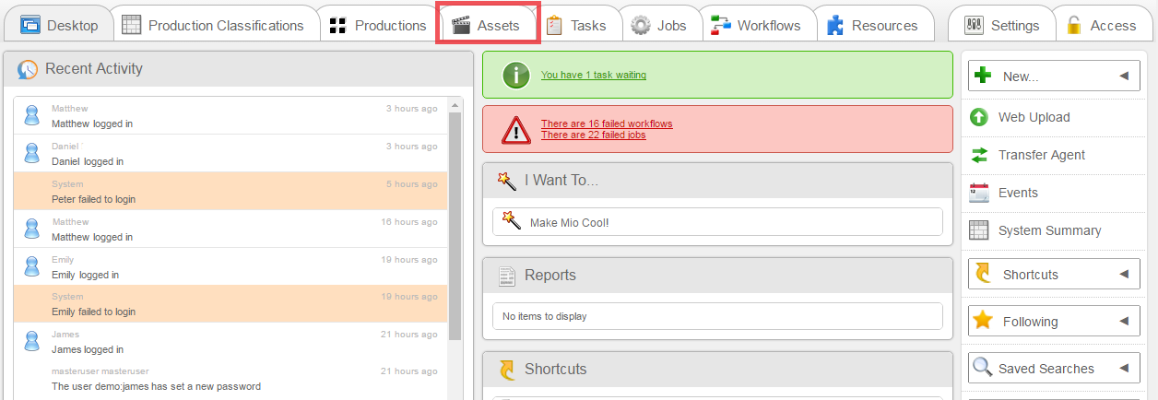The width and height of the screenshot is (1158, 400).
Task: Click the Recent Activity vertical scrollbar
Action: coord(455,221)
